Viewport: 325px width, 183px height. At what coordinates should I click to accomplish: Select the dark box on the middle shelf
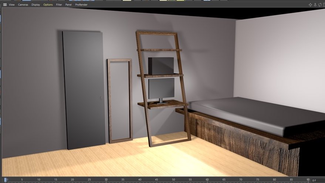click(x=161, y=66)
